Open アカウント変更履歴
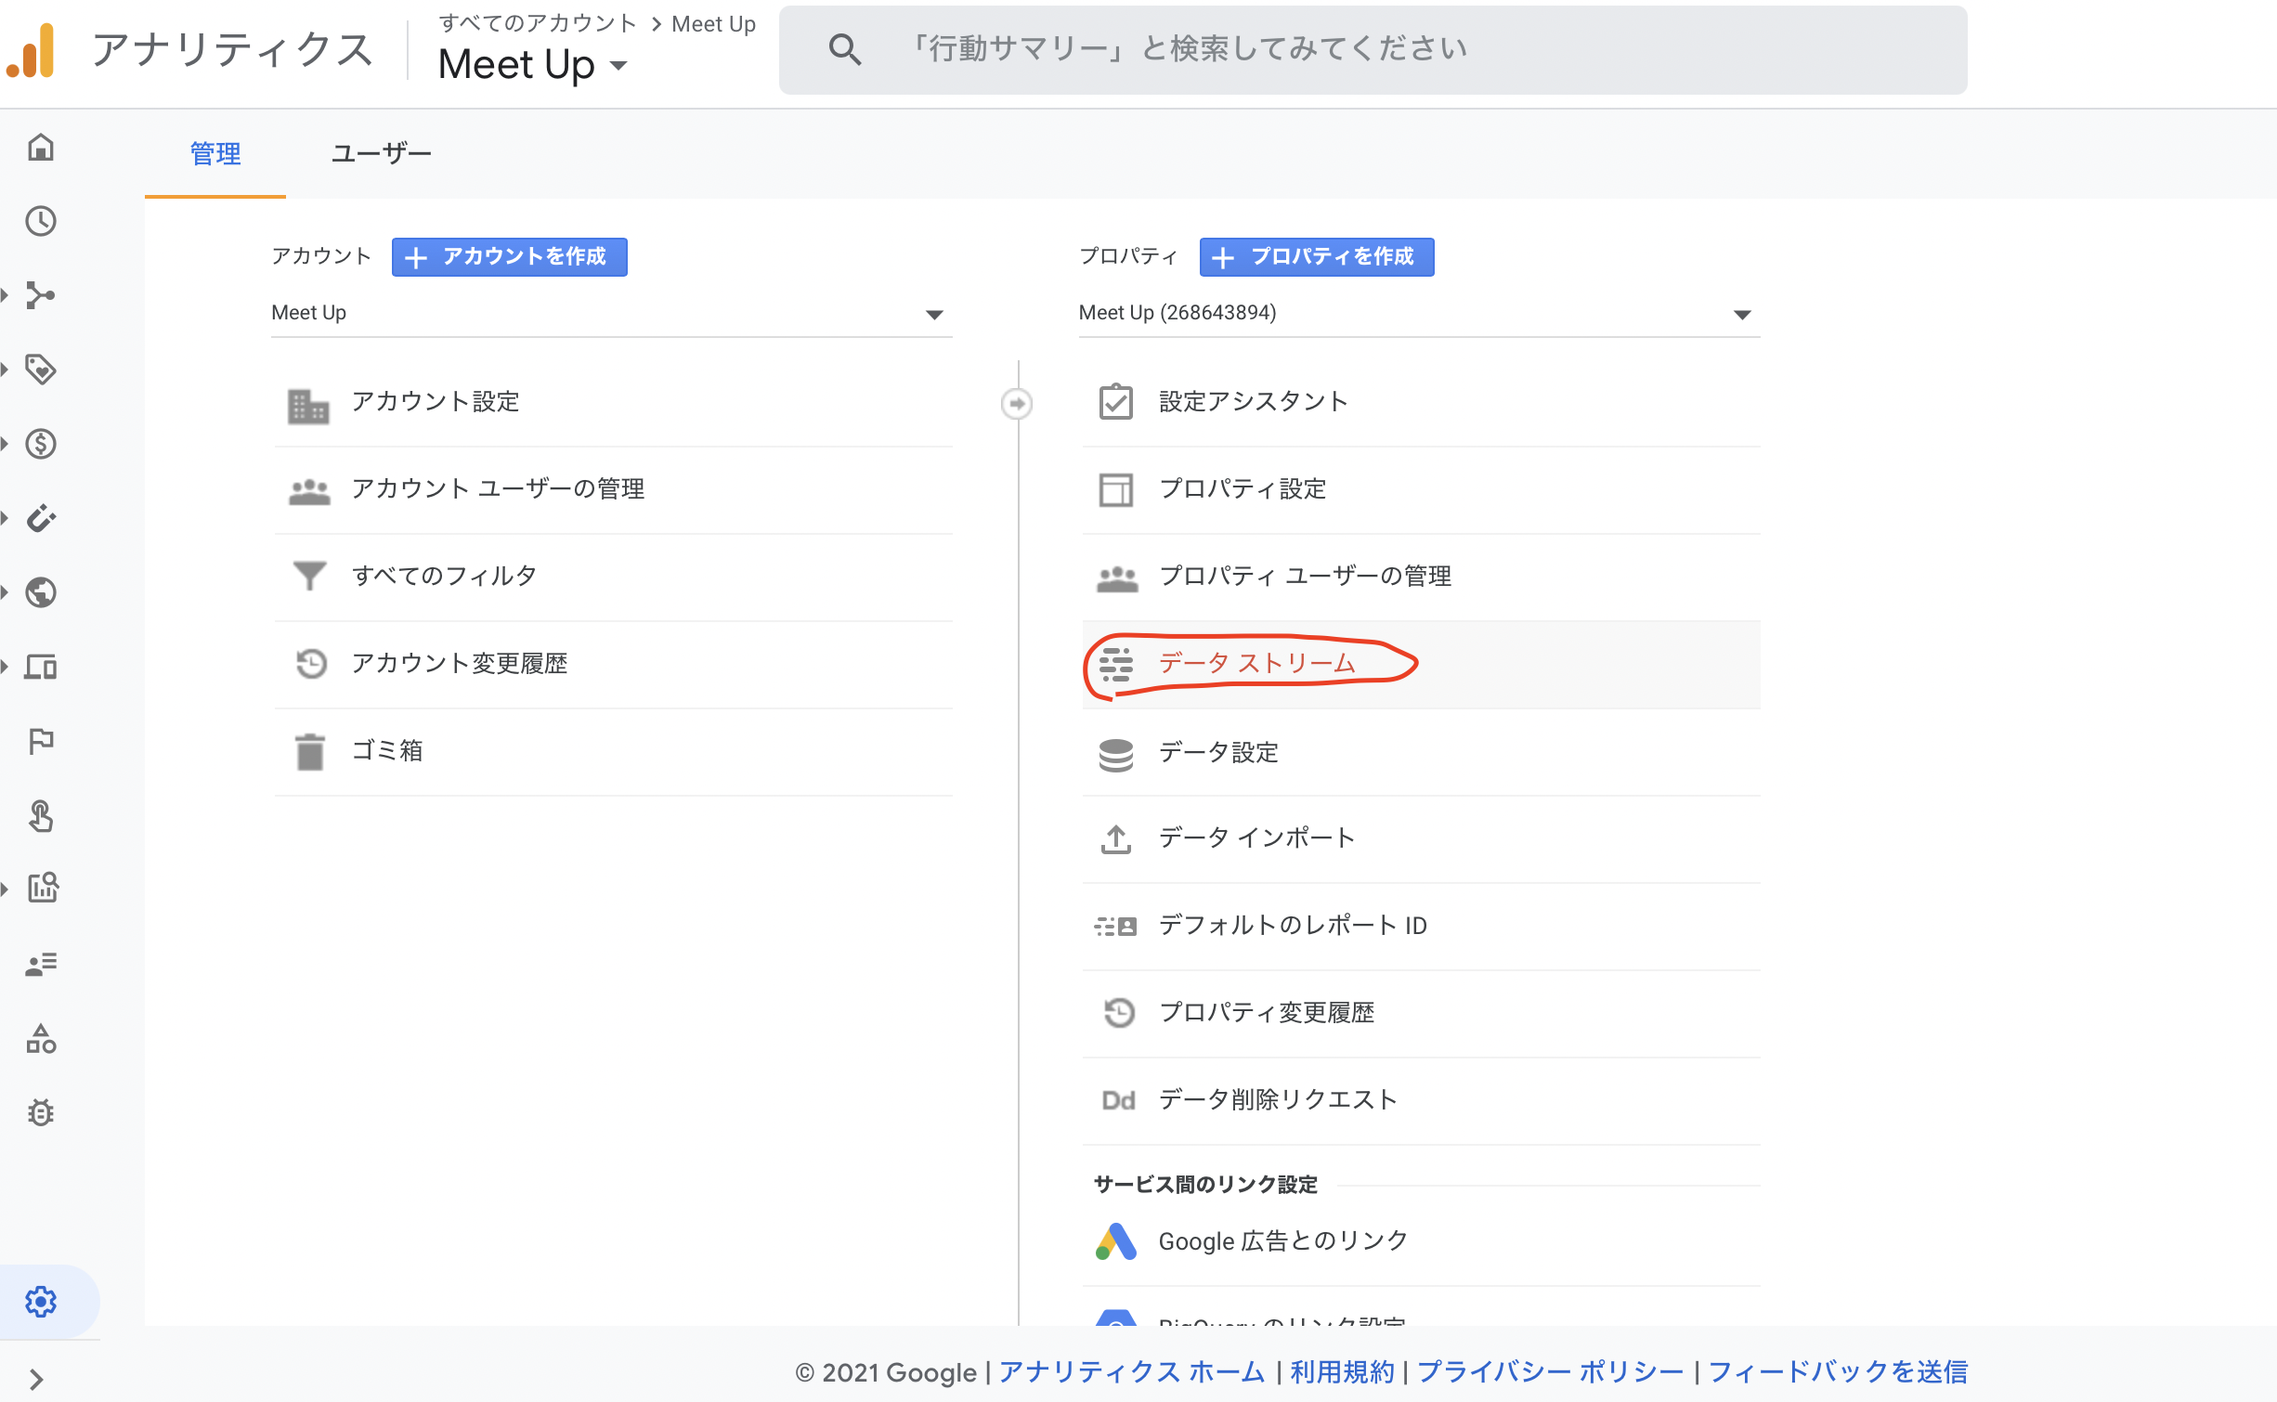 613,664
